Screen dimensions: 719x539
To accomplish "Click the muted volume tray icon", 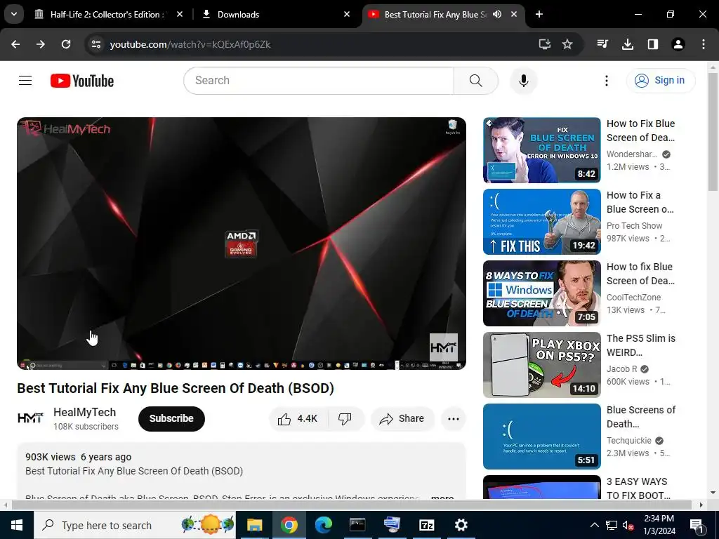I will (x=628, y=525).
